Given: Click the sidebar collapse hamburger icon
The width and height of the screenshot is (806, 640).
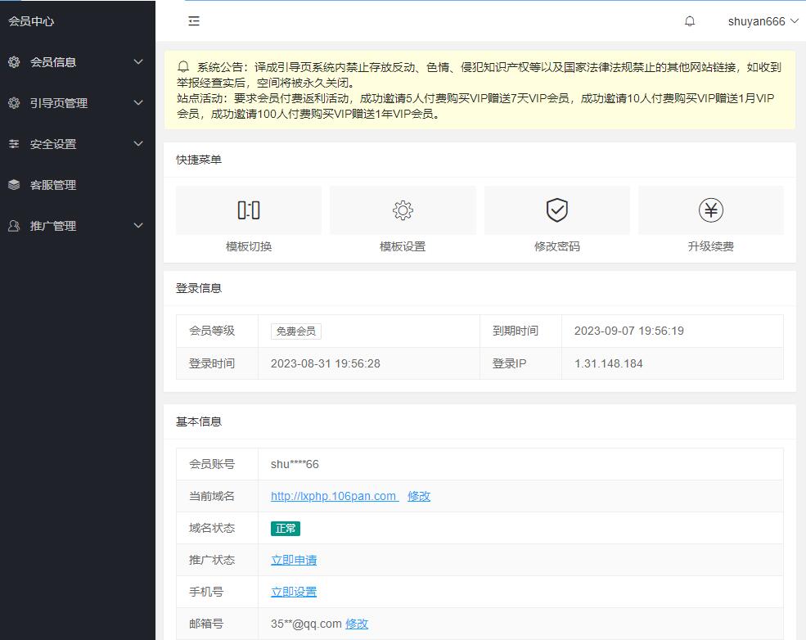Looking at the screenshot, I should point(194,21).
